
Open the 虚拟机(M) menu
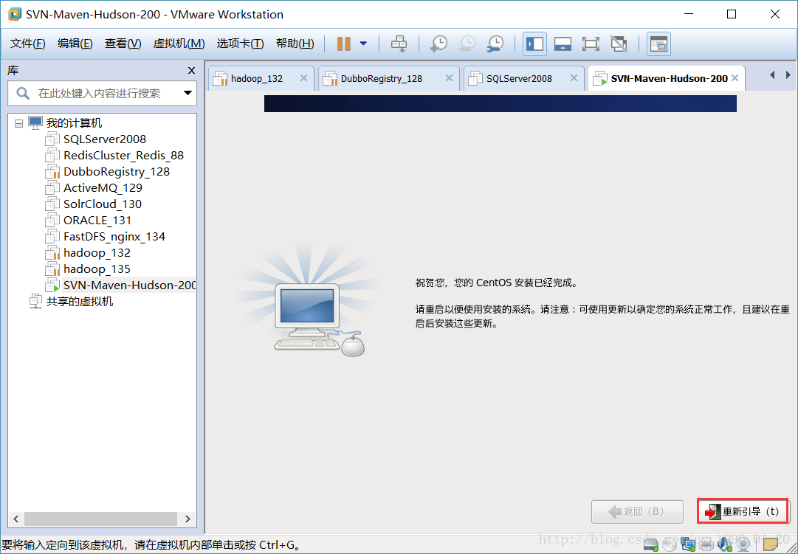point(179,44)
